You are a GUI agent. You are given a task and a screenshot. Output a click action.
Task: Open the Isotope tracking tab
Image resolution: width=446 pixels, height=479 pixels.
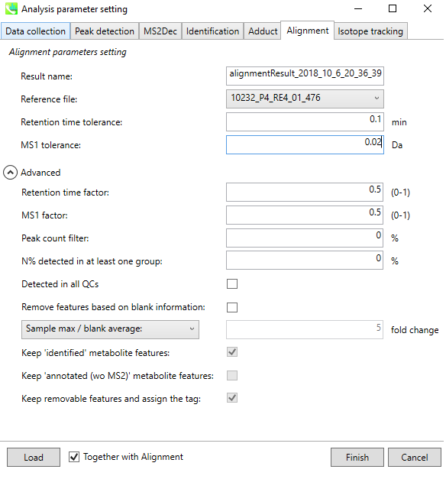[370, 31]
